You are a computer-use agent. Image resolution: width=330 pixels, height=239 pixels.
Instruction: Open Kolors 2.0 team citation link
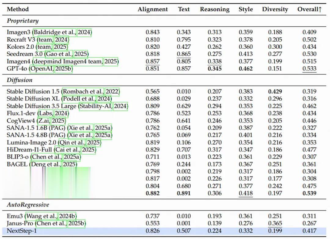(44, 47)
